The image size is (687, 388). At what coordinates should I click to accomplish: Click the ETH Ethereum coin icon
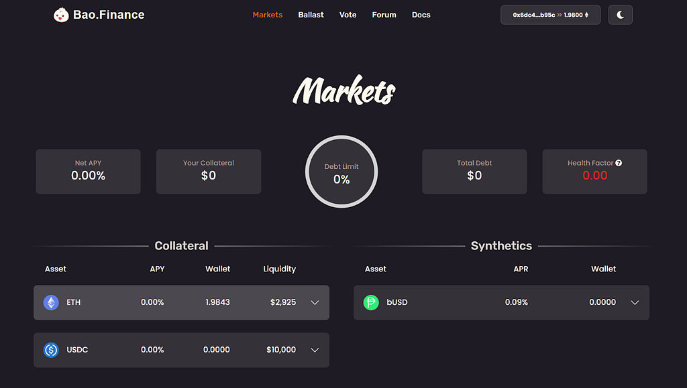point(51,302)
